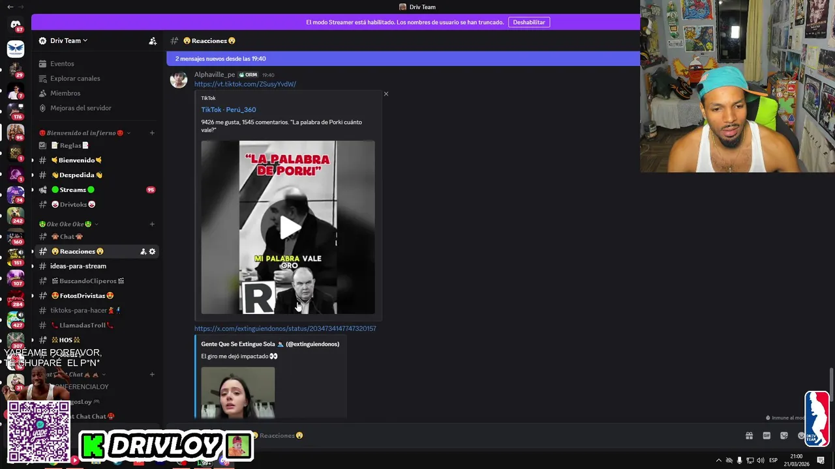Click the Alphaville_pe username

click(215, 75)
